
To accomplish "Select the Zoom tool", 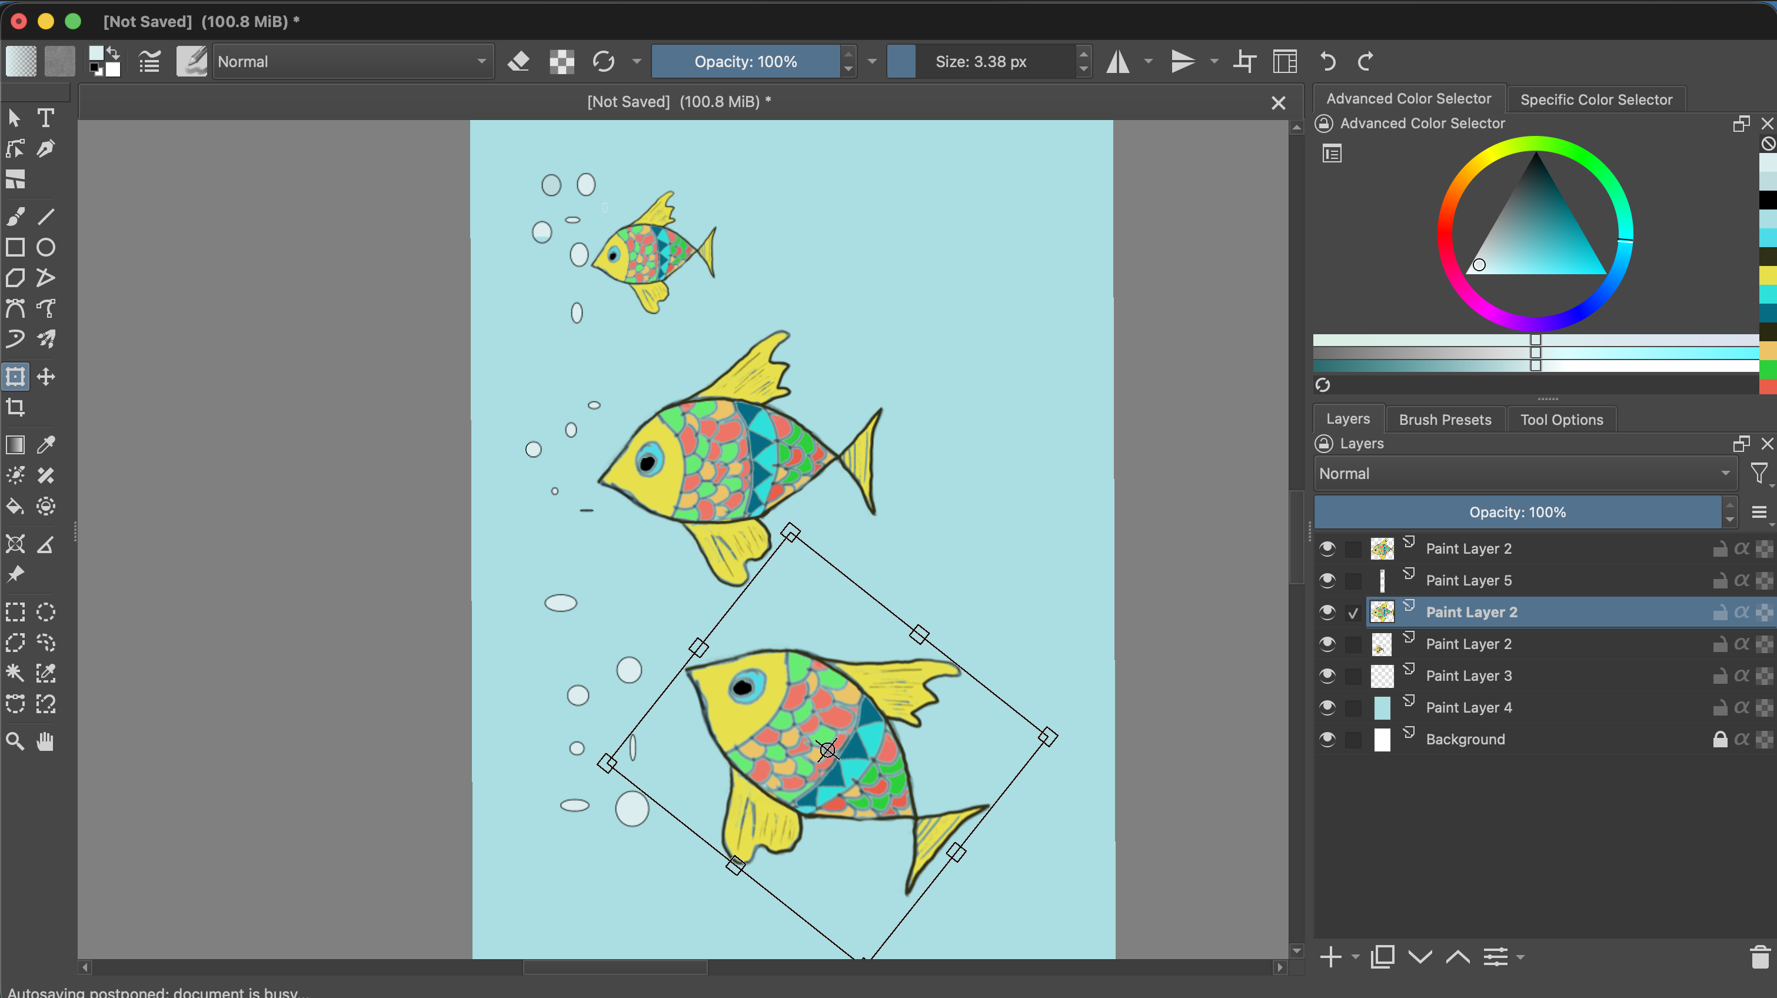I will point(15,741).
